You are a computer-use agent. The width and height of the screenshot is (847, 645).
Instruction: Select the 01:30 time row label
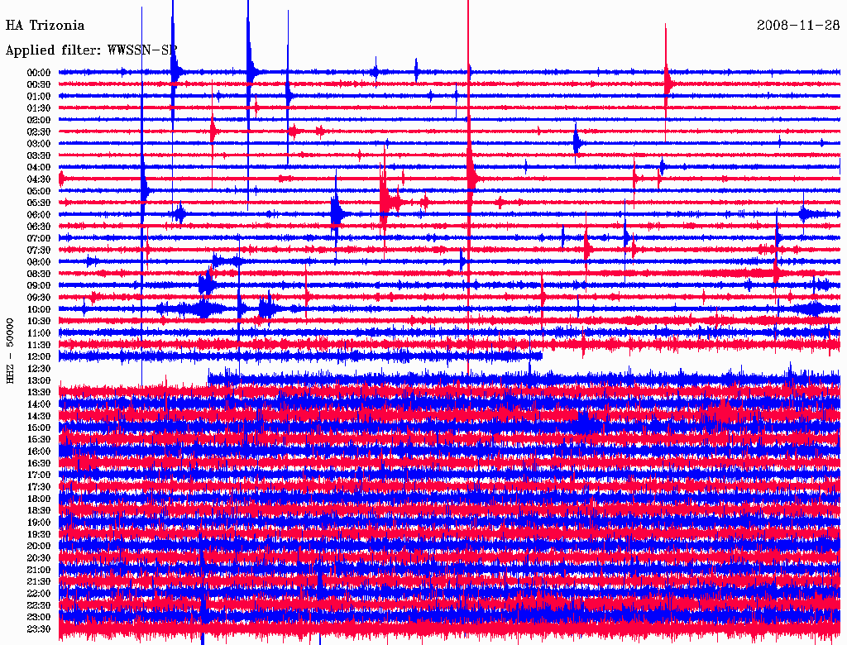point(39,108)
